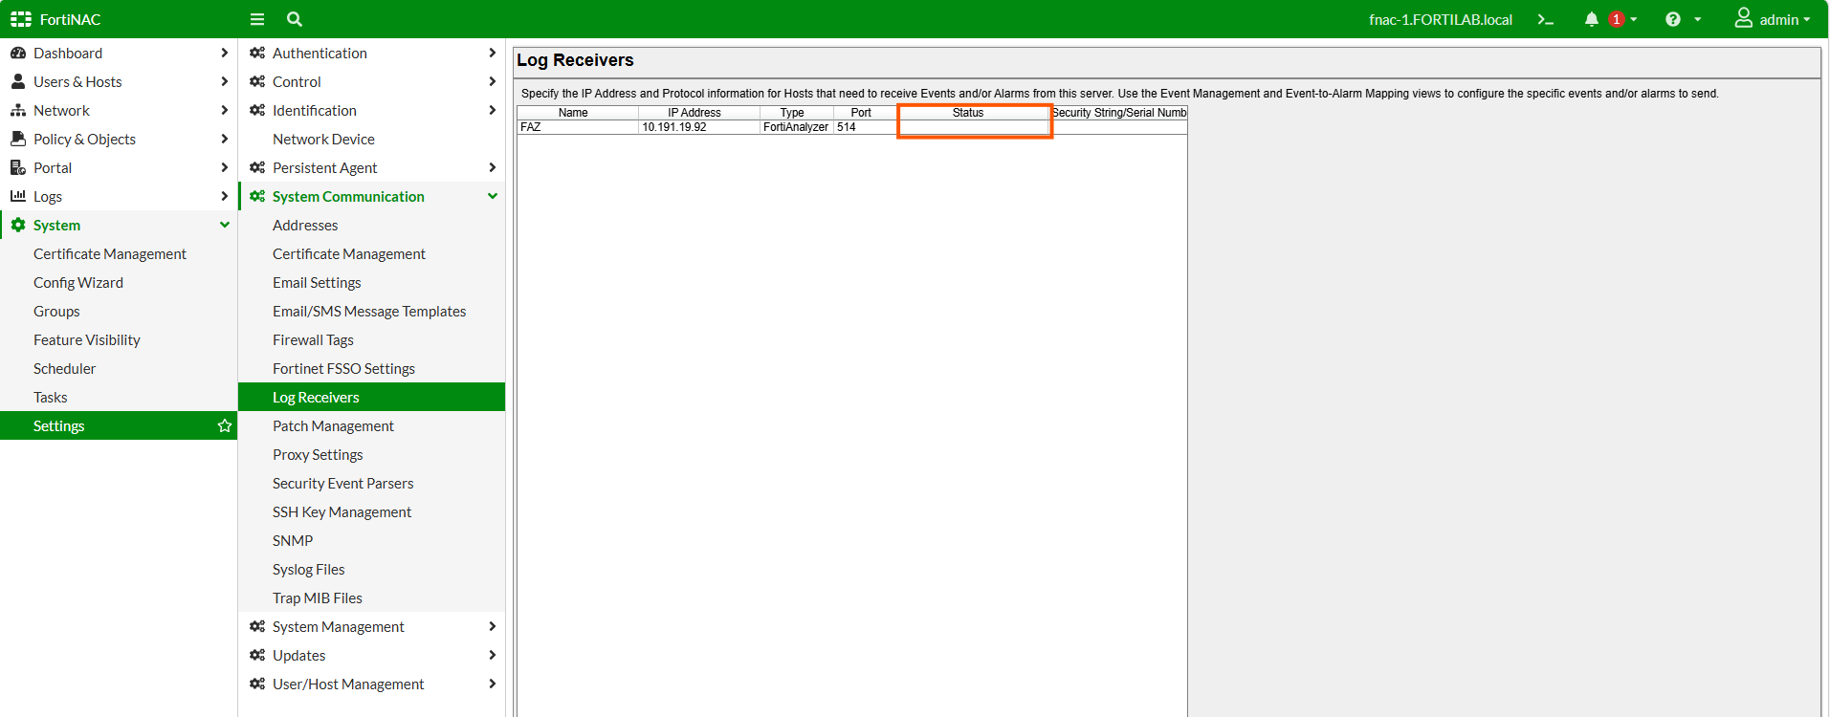Viewport: 1830px width, 717px height.
Task: Click the User/Host Management gears icon
Action: 257,684
